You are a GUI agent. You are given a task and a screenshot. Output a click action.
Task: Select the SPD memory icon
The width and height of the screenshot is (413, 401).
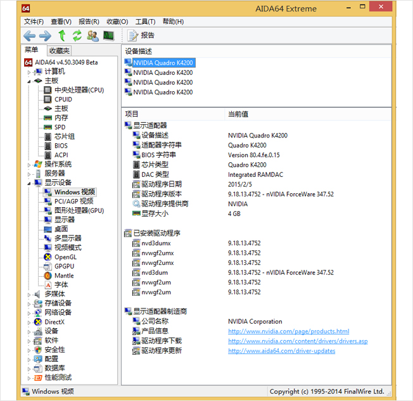click(x=48, y=127)
